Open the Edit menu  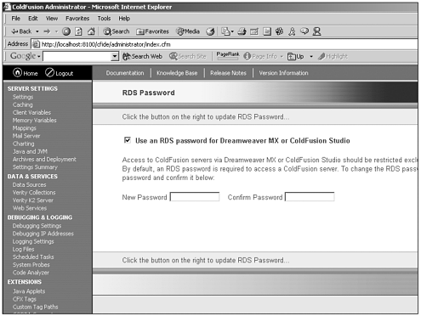coord(33,19)
